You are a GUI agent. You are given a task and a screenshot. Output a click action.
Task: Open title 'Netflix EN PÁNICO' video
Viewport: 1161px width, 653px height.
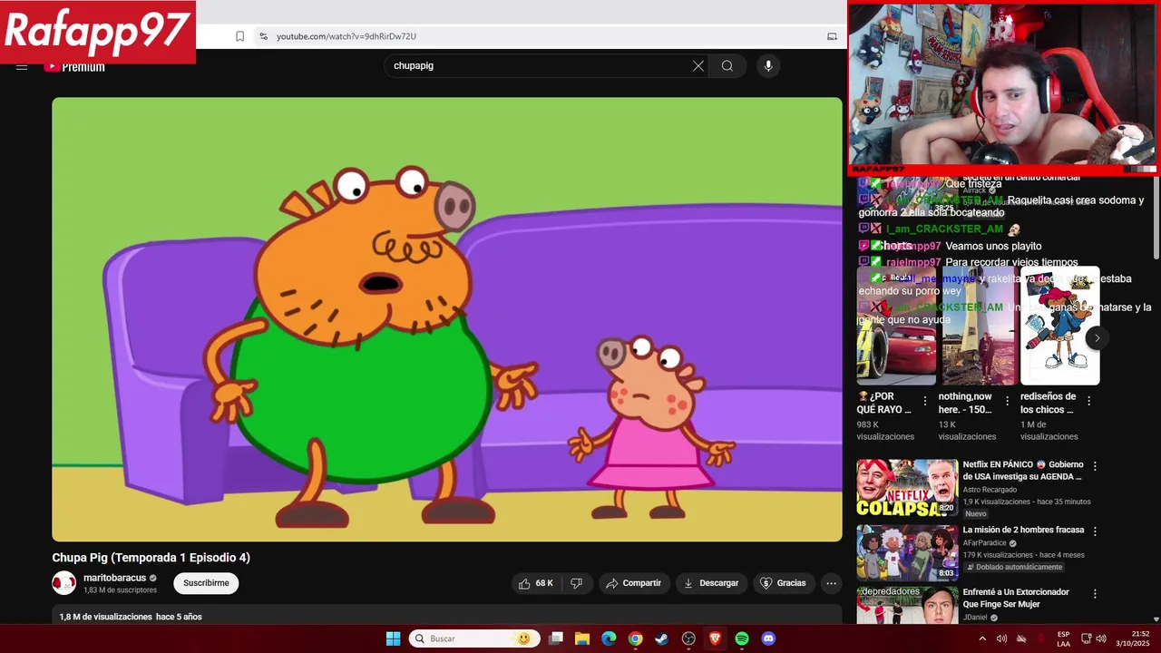(x=1023, y=471)
